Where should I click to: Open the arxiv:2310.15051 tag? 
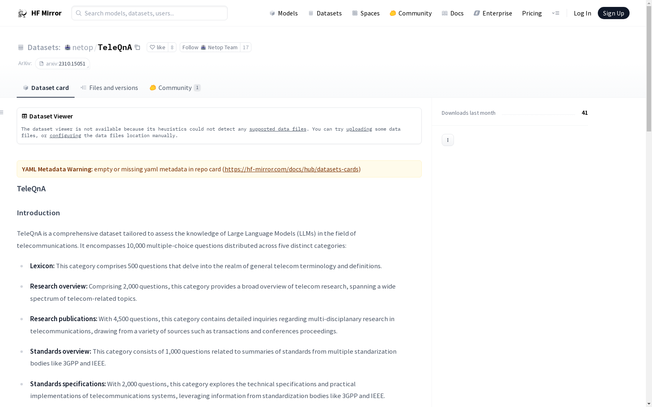point(62,64)
